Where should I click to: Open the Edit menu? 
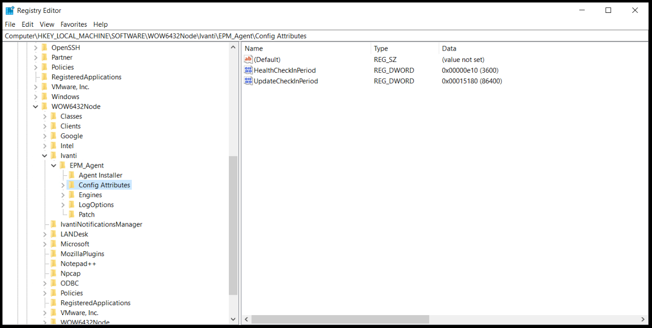tap(27, 24)
